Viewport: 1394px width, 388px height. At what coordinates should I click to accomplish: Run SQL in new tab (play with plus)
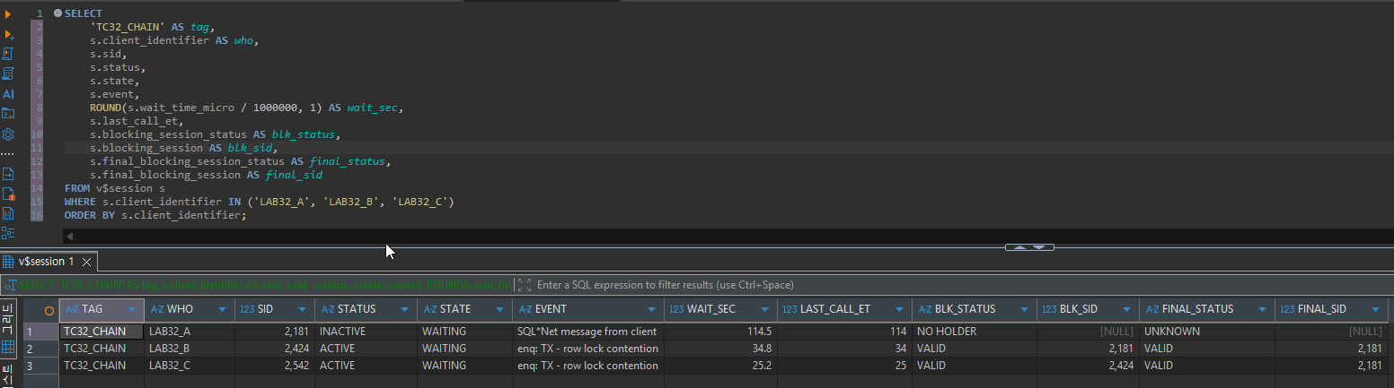8,34
